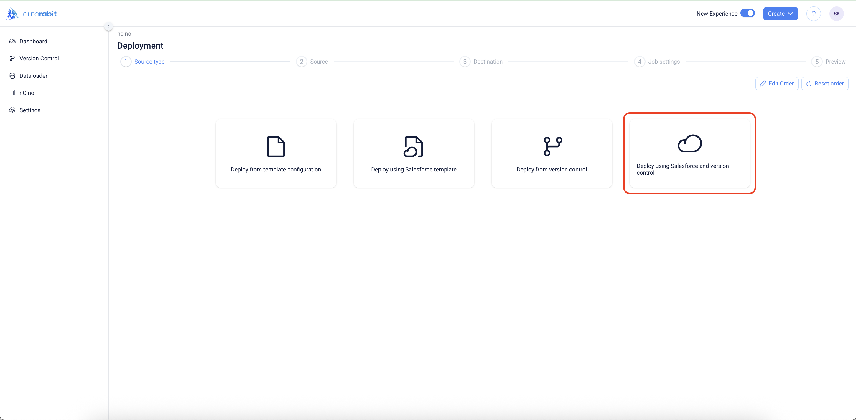Click the Dataloader database icon
Viewport: 856px width, 420px height.
tap(12, 76)
